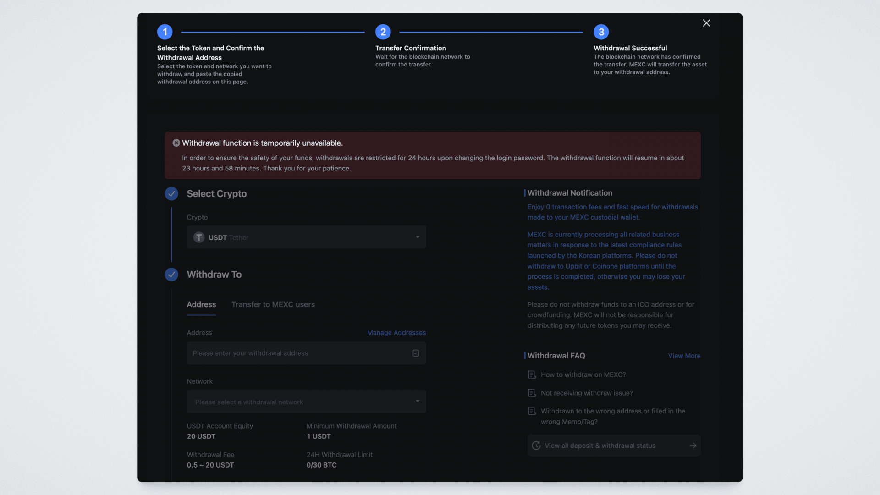Expand the withdrawal network dropdown
Viewport: 880px width, 495px height.
[x=306, y=401]
